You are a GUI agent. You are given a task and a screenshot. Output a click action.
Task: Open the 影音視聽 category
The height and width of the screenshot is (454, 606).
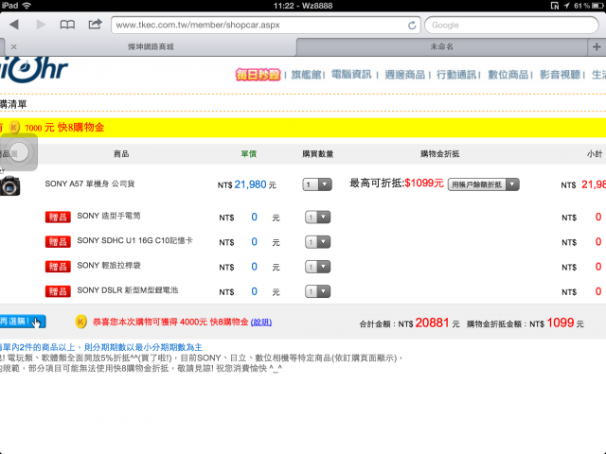tap(560, 75)
